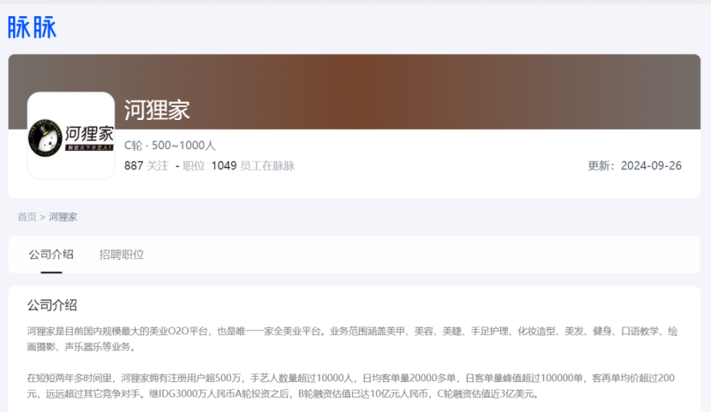711x413 pixels.
Task: Go to 首页 in the breadcrumb
Action: 27,217
